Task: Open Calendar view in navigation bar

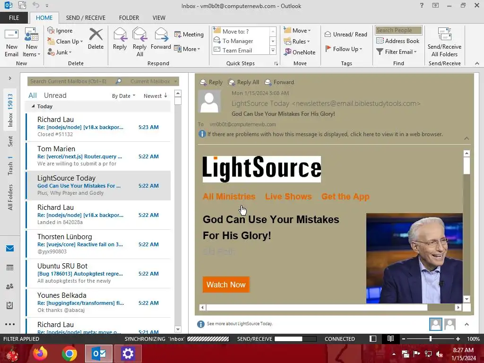Action: point(10,268)
